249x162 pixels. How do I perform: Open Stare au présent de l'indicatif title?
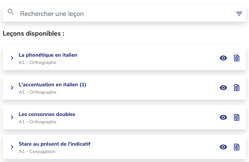[x=55, y=144]
